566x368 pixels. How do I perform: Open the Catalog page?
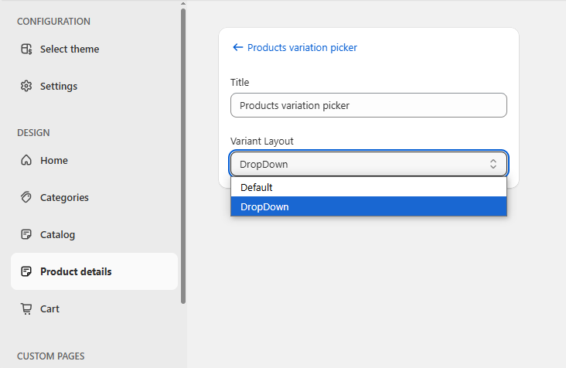pos(94,234)
